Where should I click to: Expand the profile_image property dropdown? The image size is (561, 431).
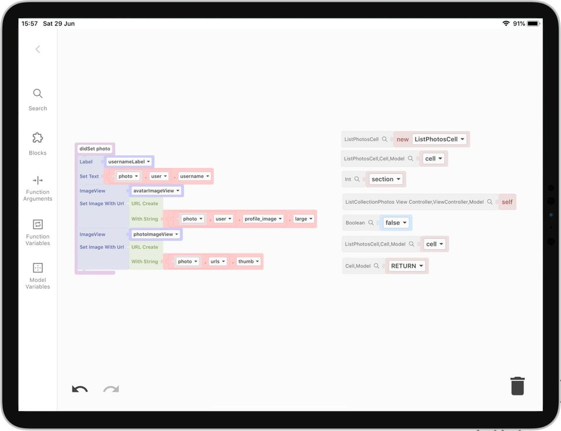coord(264,218)
